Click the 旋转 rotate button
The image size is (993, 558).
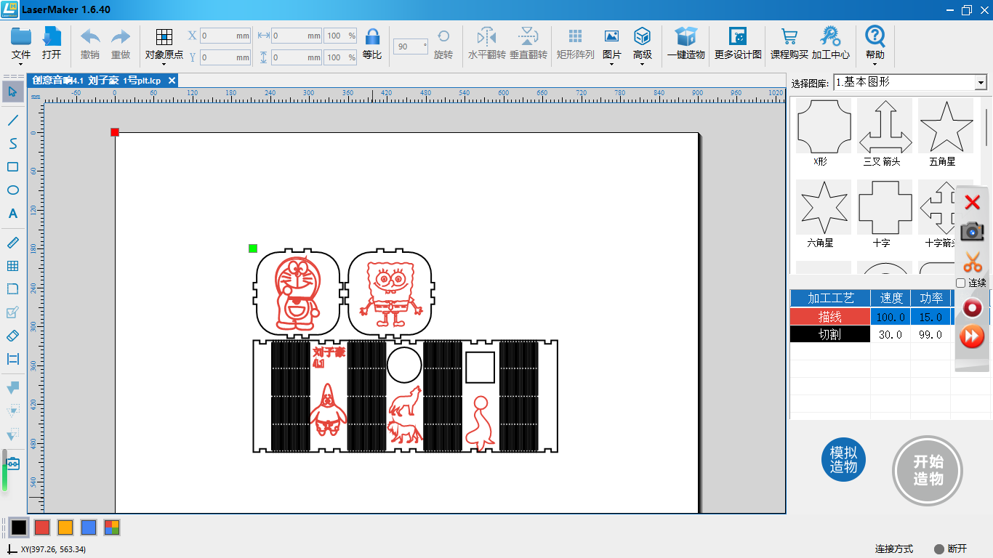pos(443,43)
